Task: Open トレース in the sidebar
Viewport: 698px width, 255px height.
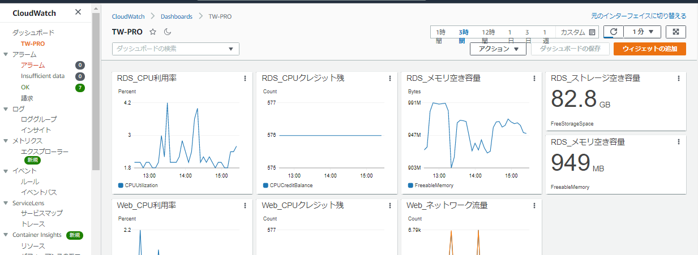Action: (x=33, y=224)
